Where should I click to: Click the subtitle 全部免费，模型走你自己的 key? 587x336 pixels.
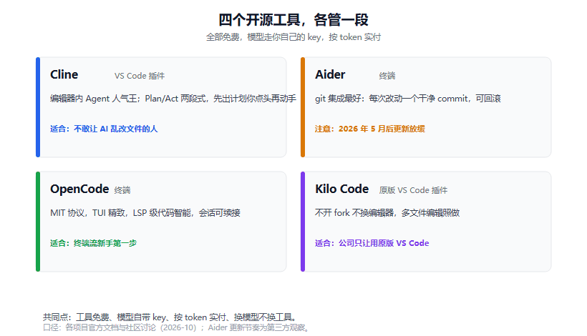pyautogui.click(x=293, y=37)
